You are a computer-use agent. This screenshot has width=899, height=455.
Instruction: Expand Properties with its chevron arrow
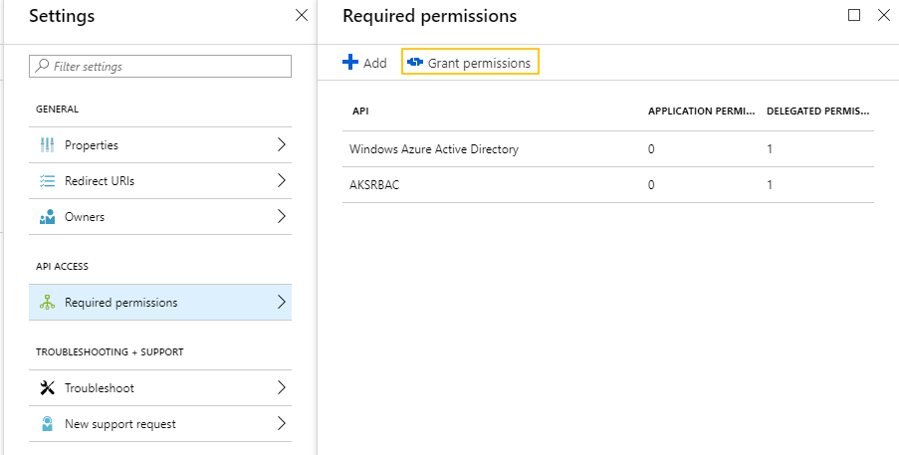coord(281,145)
